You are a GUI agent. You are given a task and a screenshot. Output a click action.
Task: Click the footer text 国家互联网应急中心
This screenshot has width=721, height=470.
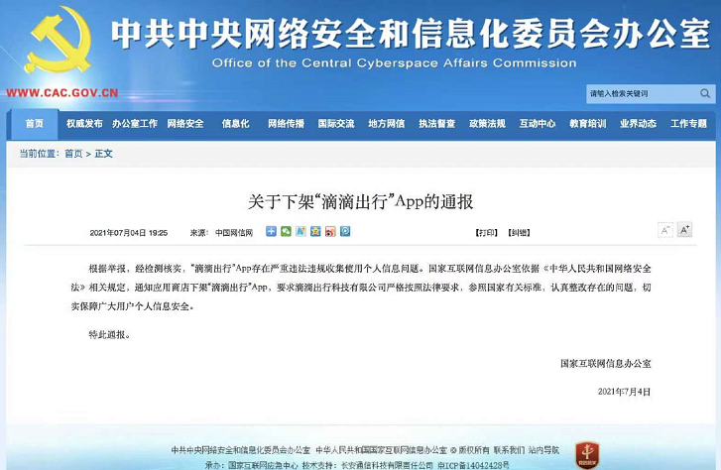click(x=263, y=465)
